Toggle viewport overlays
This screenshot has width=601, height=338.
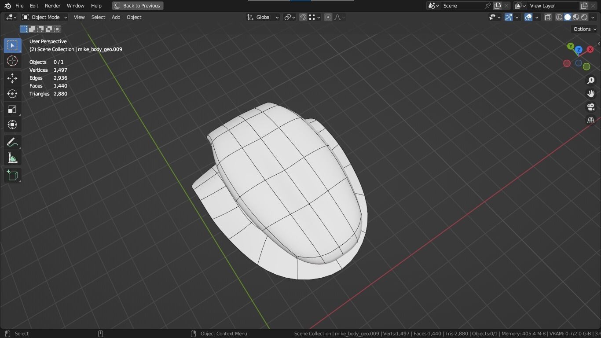pyautogui.click(x=528, y=17)
